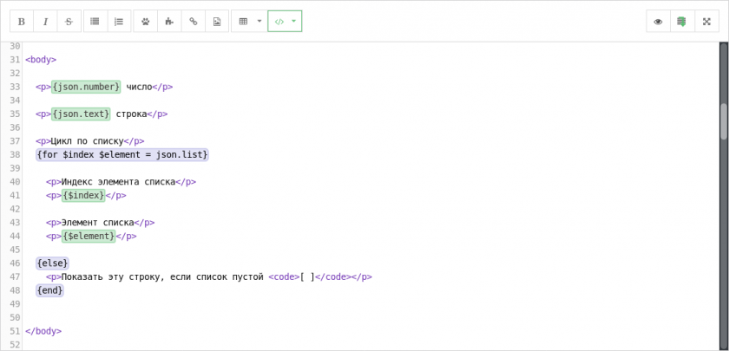Click line number 51 in the gutter
This screenshot has width=729, height=351.
[x=15, y=331]
